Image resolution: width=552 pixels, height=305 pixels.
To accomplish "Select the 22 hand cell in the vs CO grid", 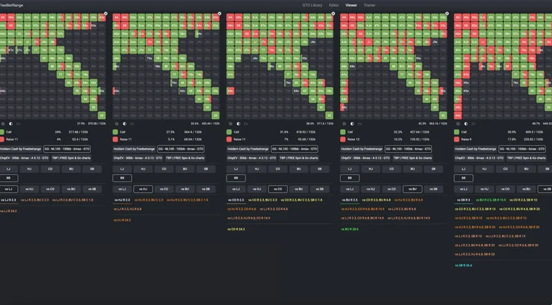I will (329, 115).
